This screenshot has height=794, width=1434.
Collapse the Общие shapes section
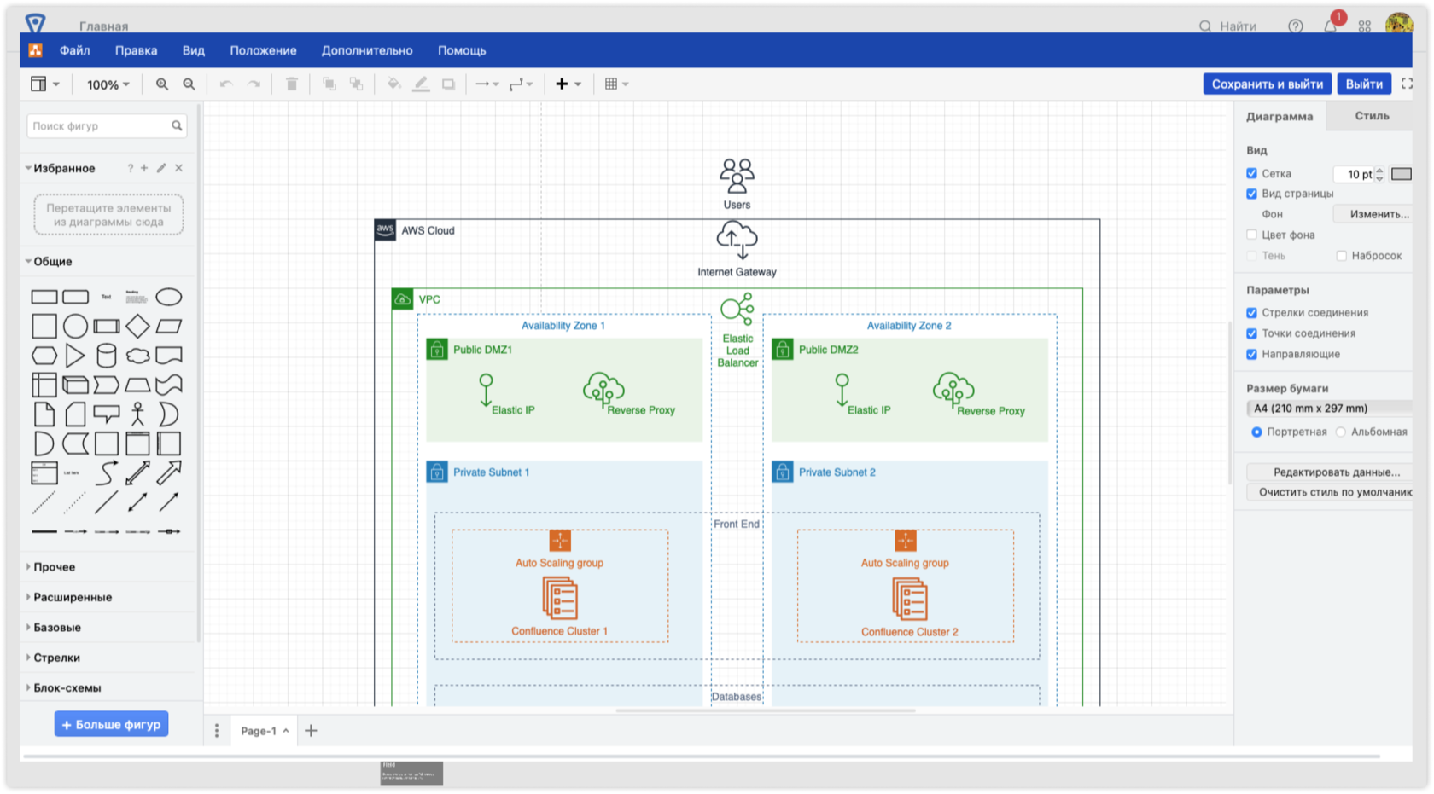coord(52,262)
